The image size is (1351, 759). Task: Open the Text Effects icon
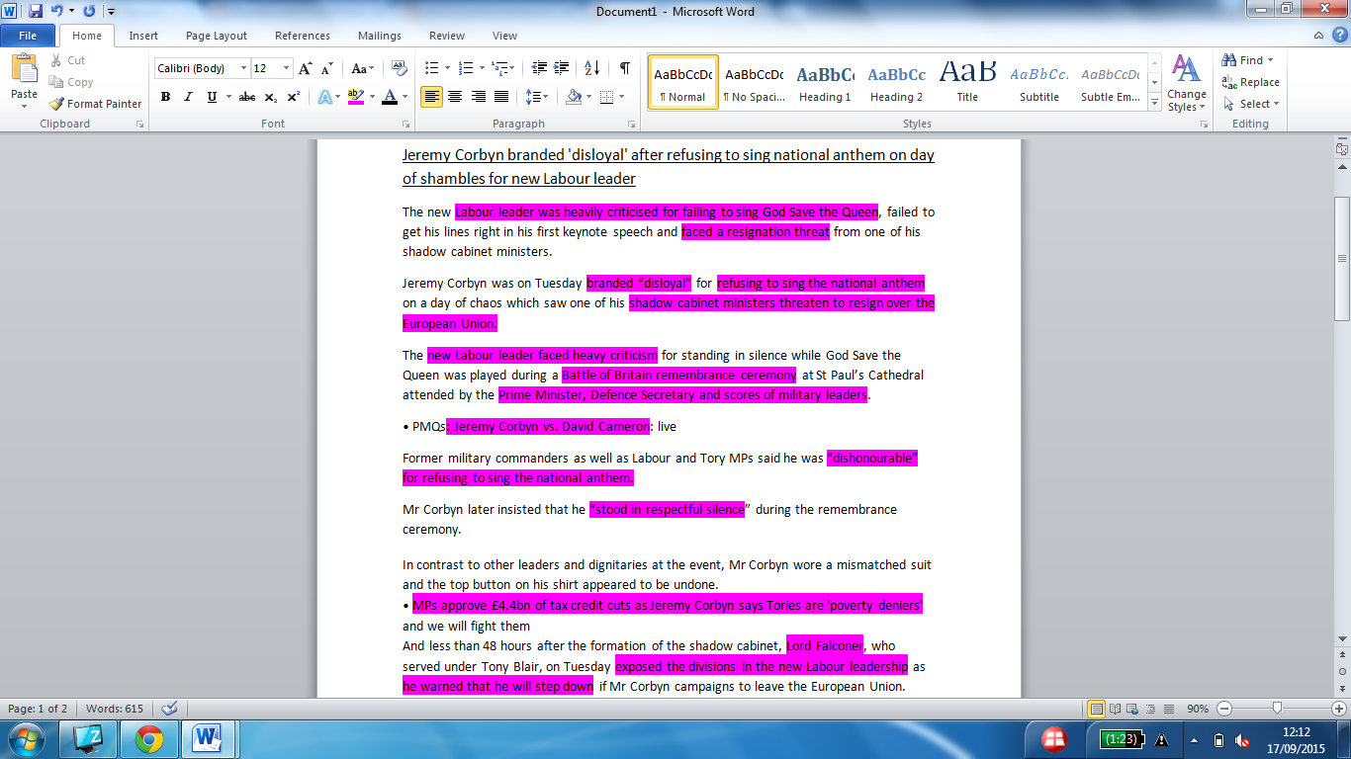[324, 97]
